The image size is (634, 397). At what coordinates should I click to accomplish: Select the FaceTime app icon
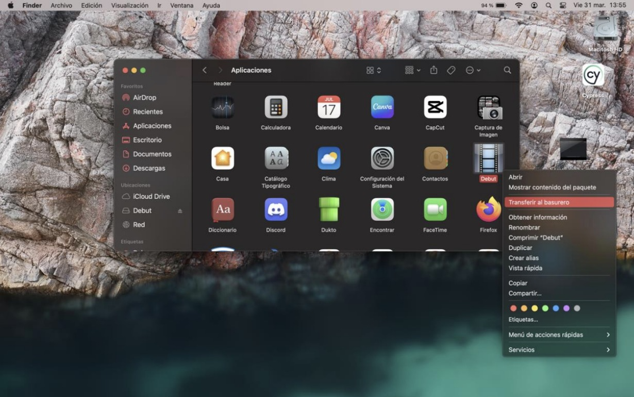point(435,209)
